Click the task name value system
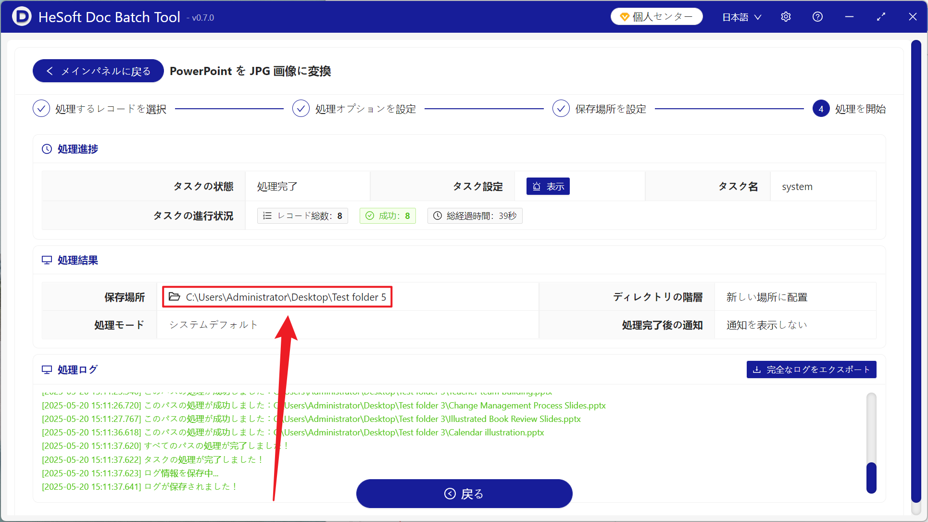This screenshot has height=522, width=928. [797, 187]
